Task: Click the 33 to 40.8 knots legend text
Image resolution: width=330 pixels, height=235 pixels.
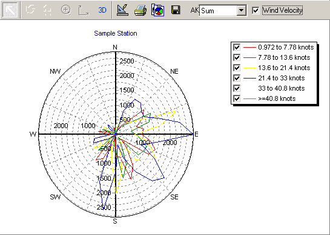Action: coord(282,88)
